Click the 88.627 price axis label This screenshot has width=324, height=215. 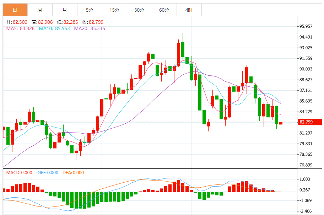(x=306, y=80)
